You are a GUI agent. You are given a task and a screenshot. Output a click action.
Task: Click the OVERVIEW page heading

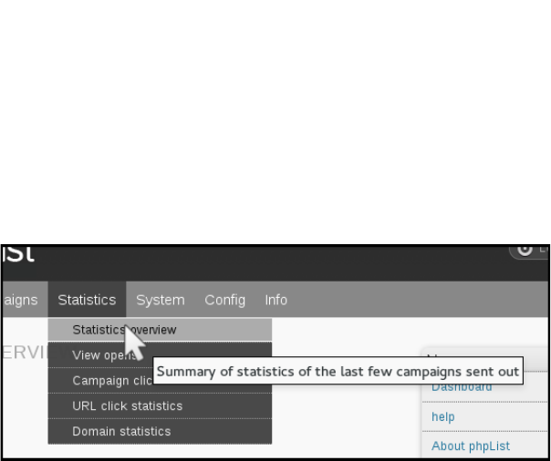(x=25, y=353)
